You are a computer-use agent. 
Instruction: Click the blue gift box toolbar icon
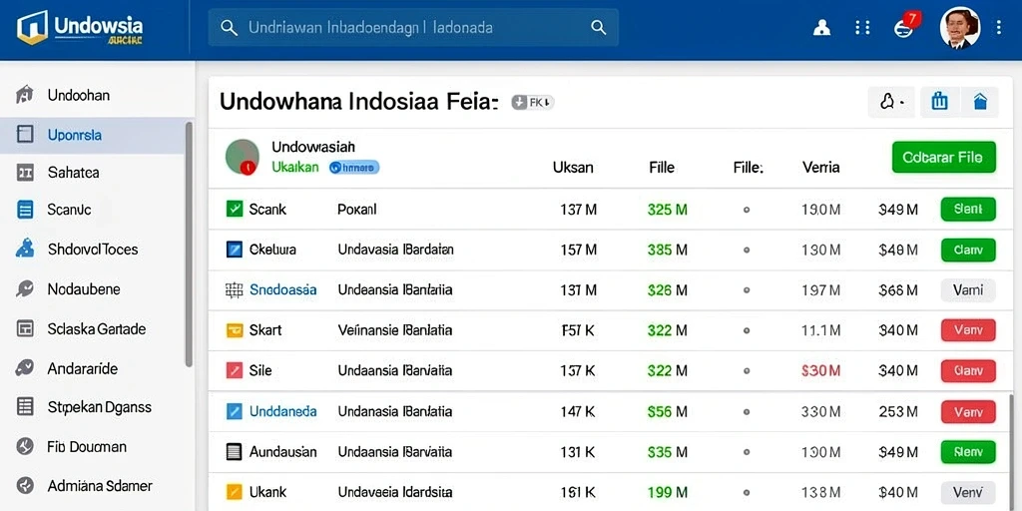(x=939, y=102)
